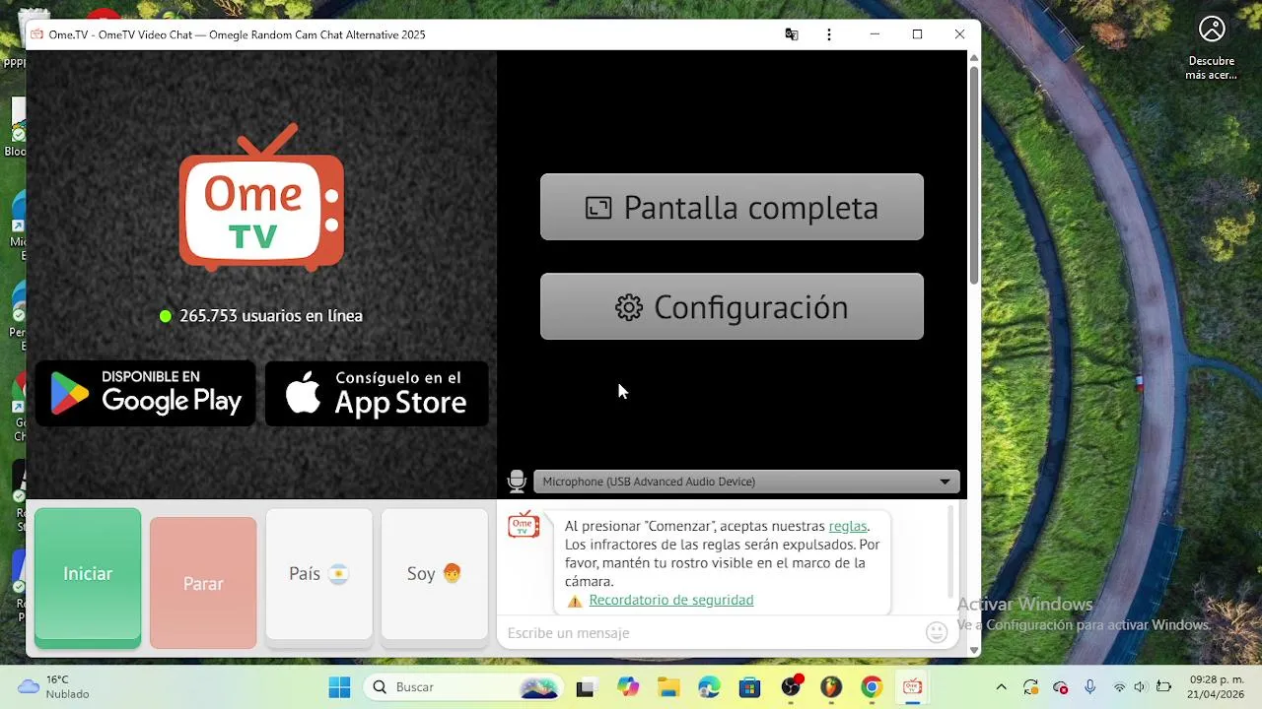Click the Descubre más acerca desktop icon
Viewport: 1262px width, 709px height.
[x=1212, y=47]
